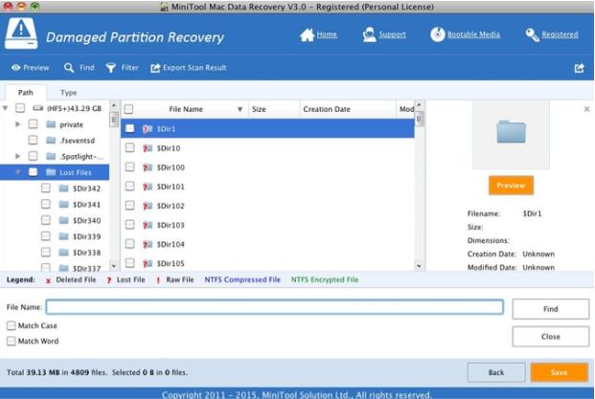Check the $Dir105 row checkbox
Screen dimensions: 595x399
coord(129,263)
